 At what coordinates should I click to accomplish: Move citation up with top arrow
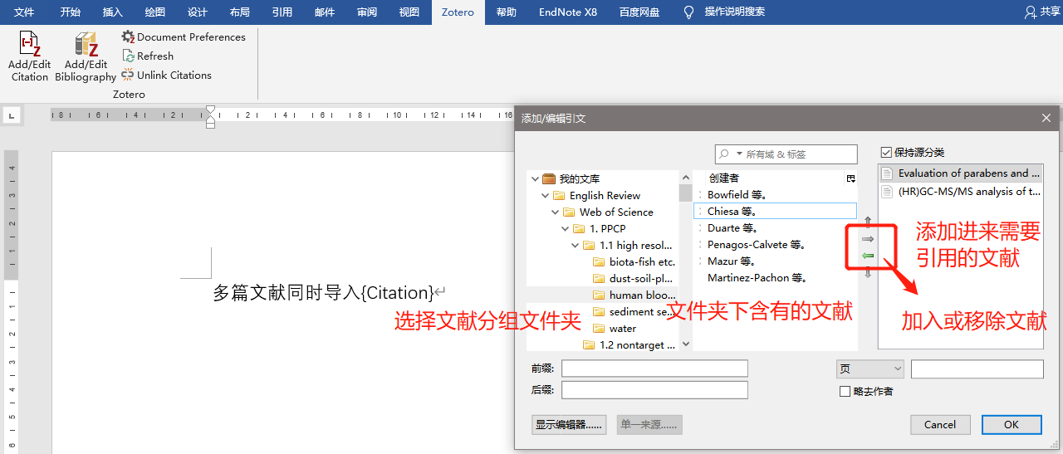[869, 222]
